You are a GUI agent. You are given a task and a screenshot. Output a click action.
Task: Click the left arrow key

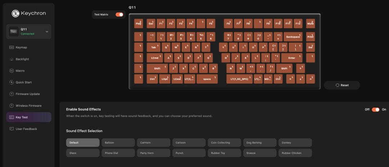291,79
